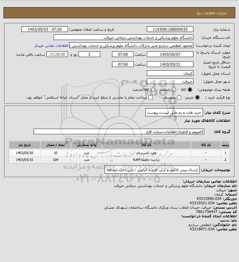Click the announcement date field 1403/05/03 - 07:20
Viewport: 239px width, 262px height.
[x=45, y=29]
